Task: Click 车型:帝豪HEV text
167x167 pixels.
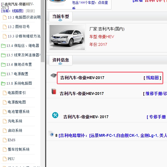Action: pyautogui.click(x=102, y=37)
